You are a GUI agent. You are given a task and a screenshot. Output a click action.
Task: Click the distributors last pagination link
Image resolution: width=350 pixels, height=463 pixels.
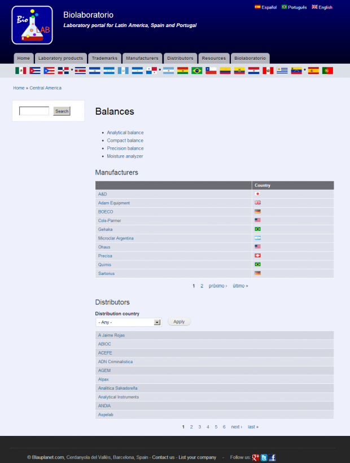tap(253, 427)
